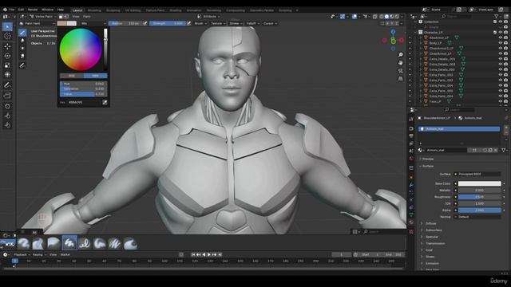Select the 3D Cursor tool
This screenshot has width=511, height=287.
7,36
